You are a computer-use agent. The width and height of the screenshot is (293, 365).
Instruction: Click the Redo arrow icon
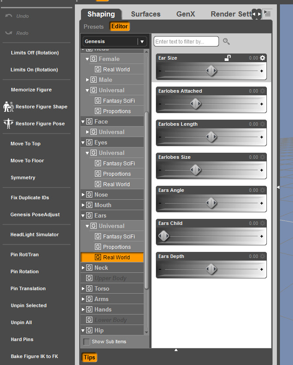point(9,33)
